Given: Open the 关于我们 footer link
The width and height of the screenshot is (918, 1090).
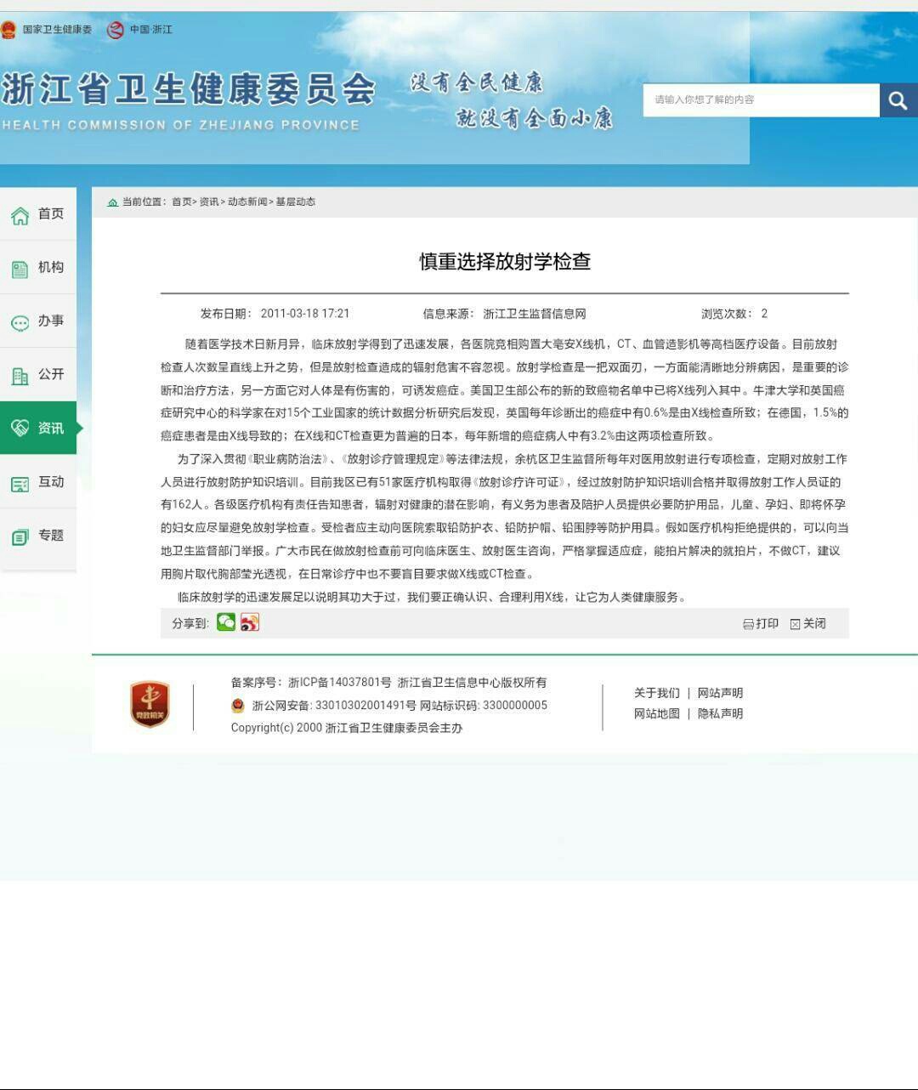Looking at the screenshot, I should pos(656,693).
